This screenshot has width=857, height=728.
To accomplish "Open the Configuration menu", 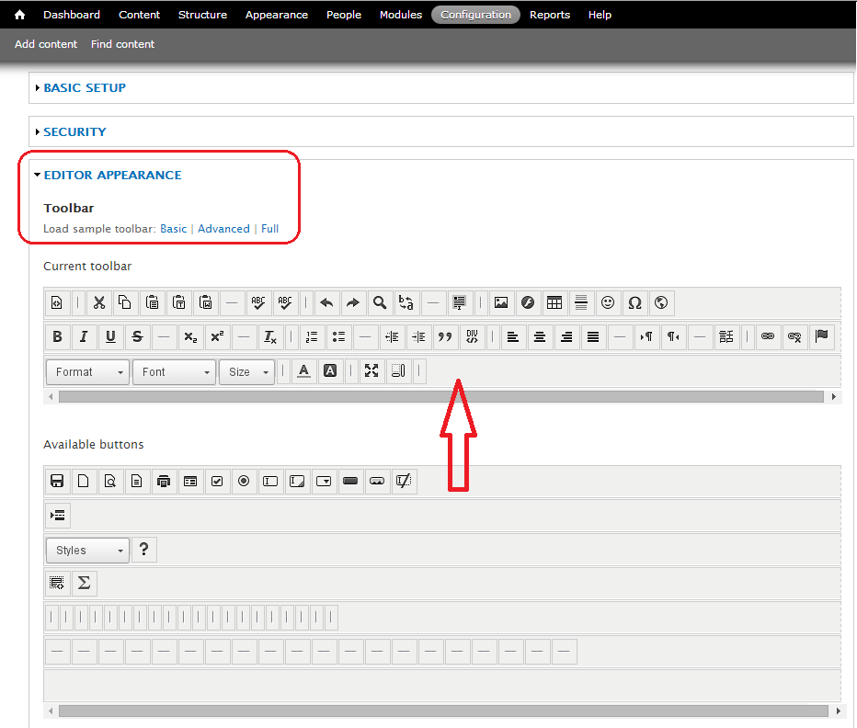I will point(475,15).
